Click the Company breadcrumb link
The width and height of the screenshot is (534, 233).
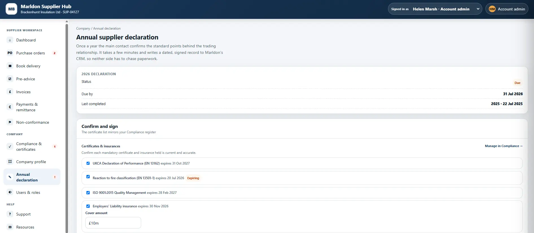83,28
